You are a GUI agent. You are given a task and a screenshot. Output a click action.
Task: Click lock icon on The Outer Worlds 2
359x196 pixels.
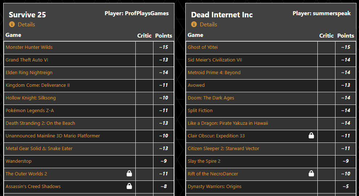[129, 174]
